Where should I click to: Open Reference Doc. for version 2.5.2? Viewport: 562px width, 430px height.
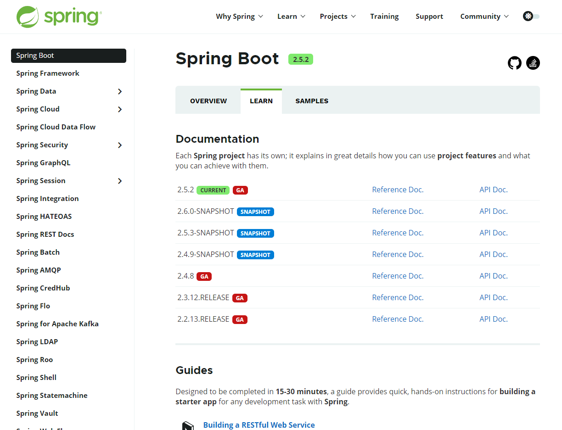point(398,190)
